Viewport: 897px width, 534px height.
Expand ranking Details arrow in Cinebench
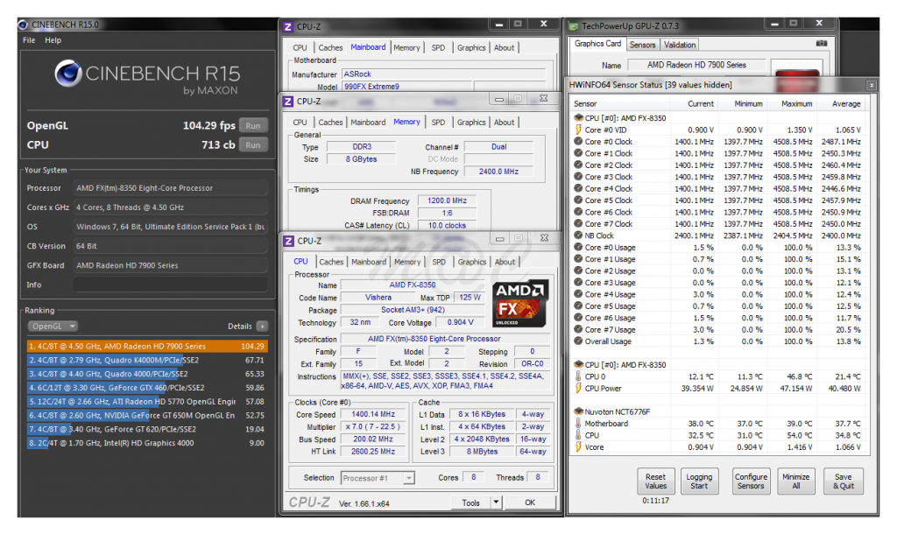click(x=262, y=327)
